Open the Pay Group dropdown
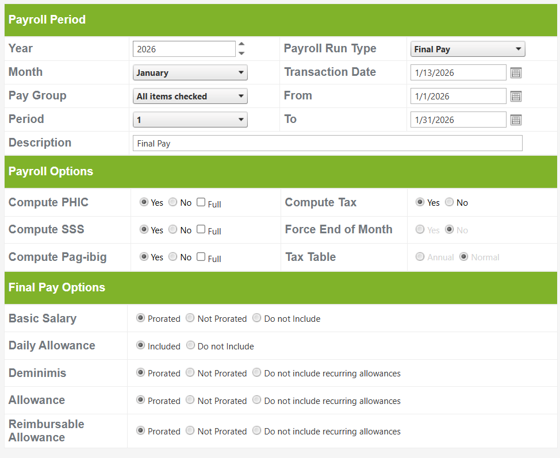Screen dimensions: 560x458 point(190,97)
